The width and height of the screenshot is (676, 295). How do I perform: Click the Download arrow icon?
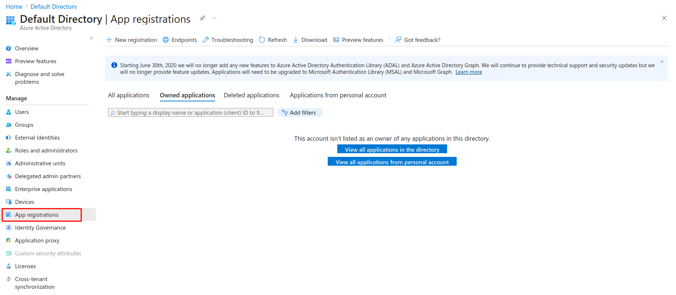pyautogui.click(x=296, y=40)
